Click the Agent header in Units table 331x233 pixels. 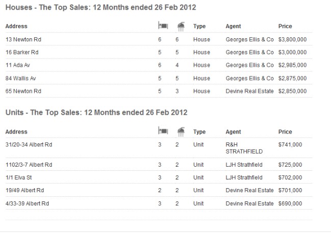(233, 132)
